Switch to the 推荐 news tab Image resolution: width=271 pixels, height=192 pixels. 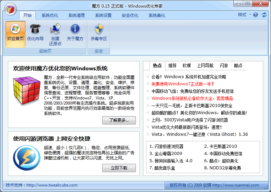pyautogui.click(x=172, y=66)
